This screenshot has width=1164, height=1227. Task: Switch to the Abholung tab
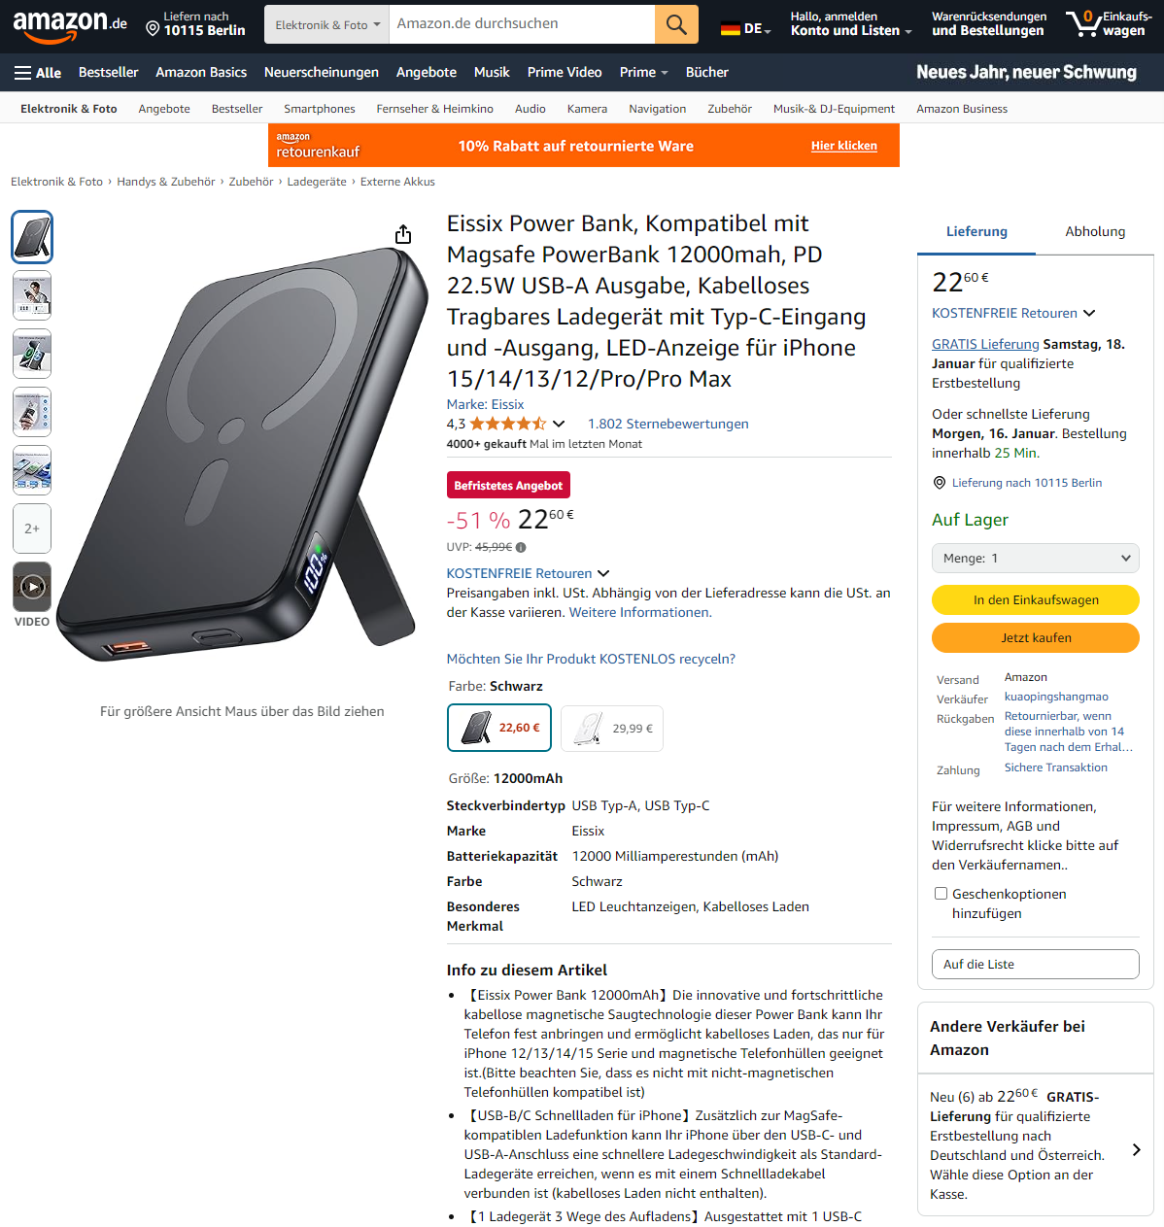click(1095, 231)
